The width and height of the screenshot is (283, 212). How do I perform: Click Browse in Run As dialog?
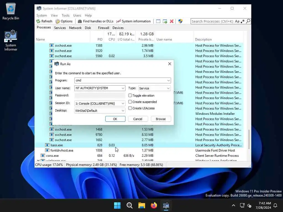click(161, 119)
